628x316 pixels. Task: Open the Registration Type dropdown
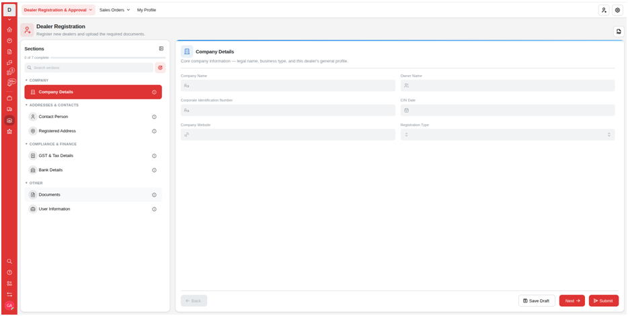pos(508,135)
